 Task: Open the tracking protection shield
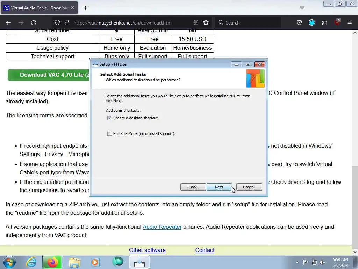(x=57, y=23)
